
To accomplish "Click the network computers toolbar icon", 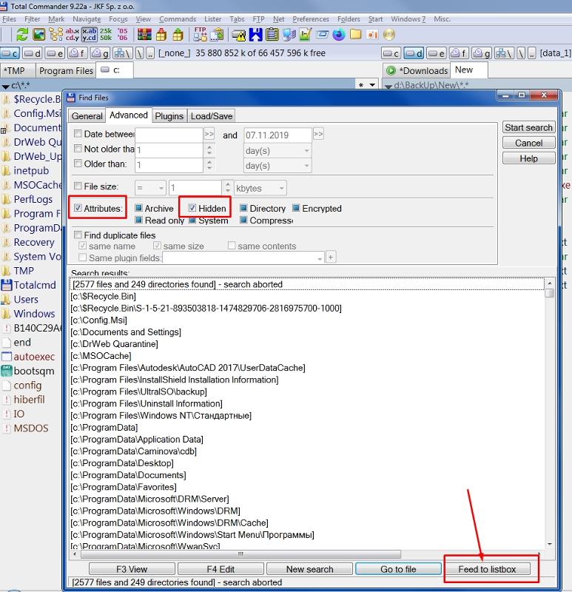I will 289,35.
